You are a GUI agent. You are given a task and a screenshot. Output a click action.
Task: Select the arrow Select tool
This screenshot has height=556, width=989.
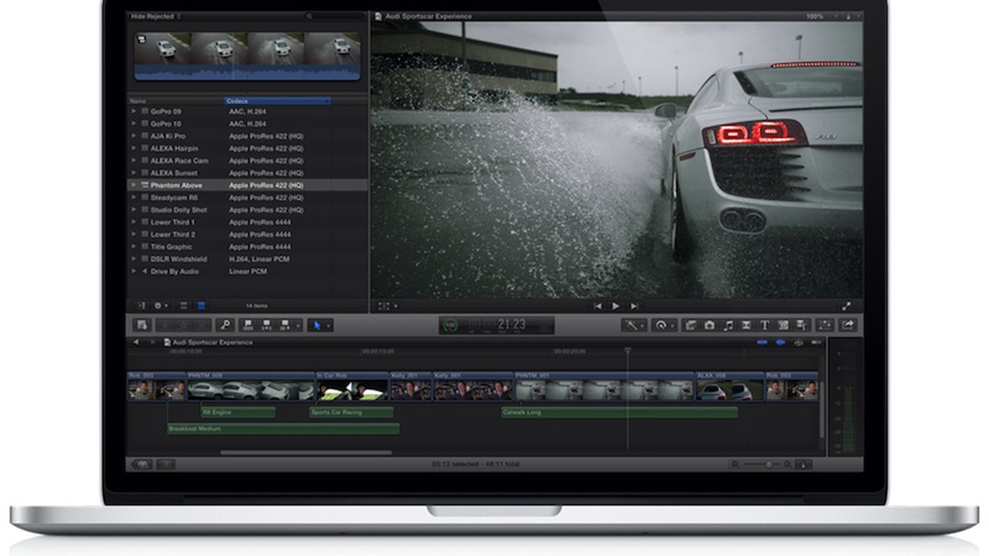[x=316, y=325]
